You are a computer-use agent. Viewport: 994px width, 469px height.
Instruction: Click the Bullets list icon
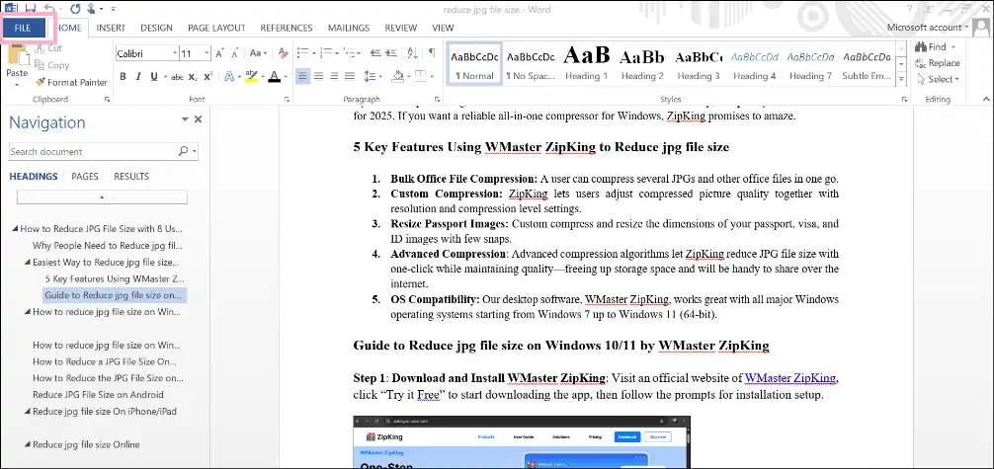pos(302,53)
